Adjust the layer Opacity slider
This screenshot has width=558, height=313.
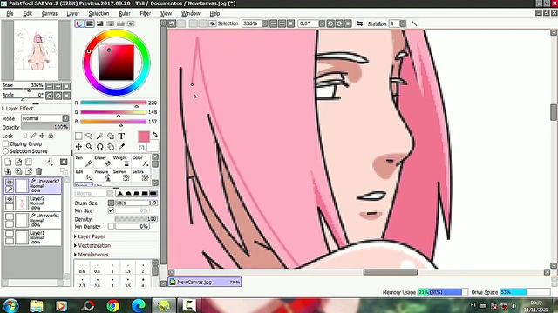click(45, 127)
